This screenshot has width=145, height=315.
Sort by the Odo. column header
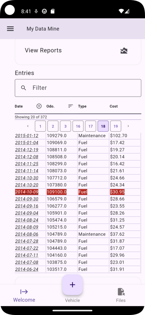(x=51, y=106)
